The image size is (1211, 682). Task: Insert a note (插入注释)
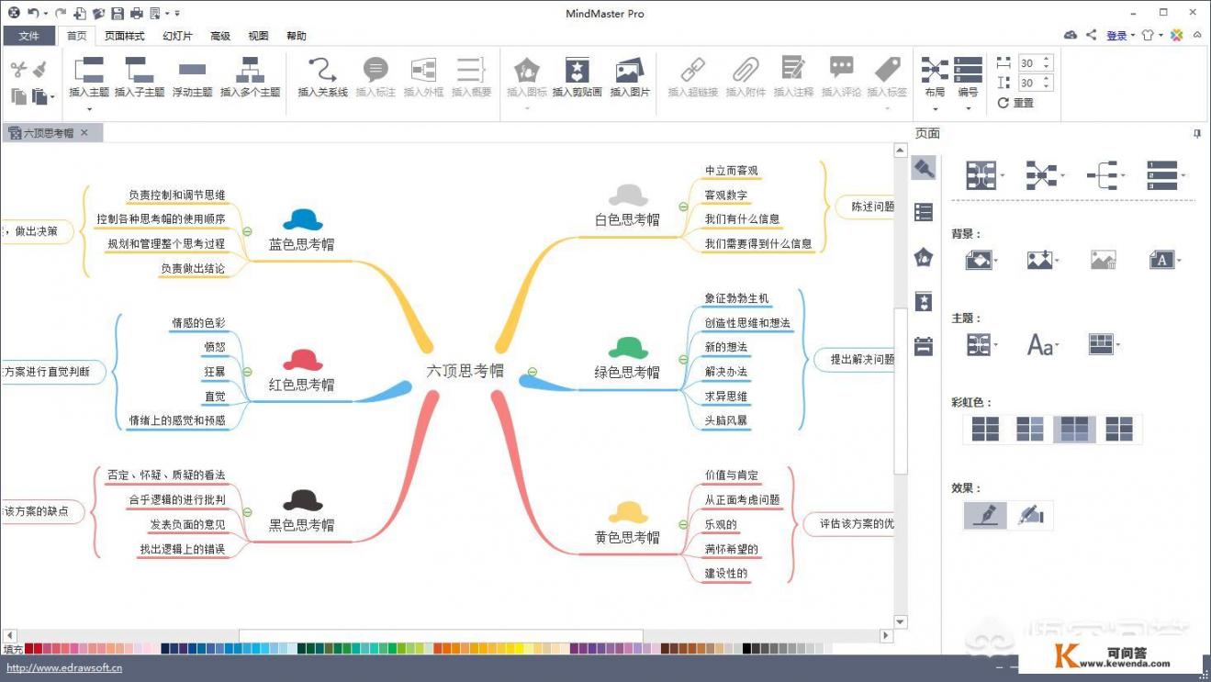click(793, 77)
